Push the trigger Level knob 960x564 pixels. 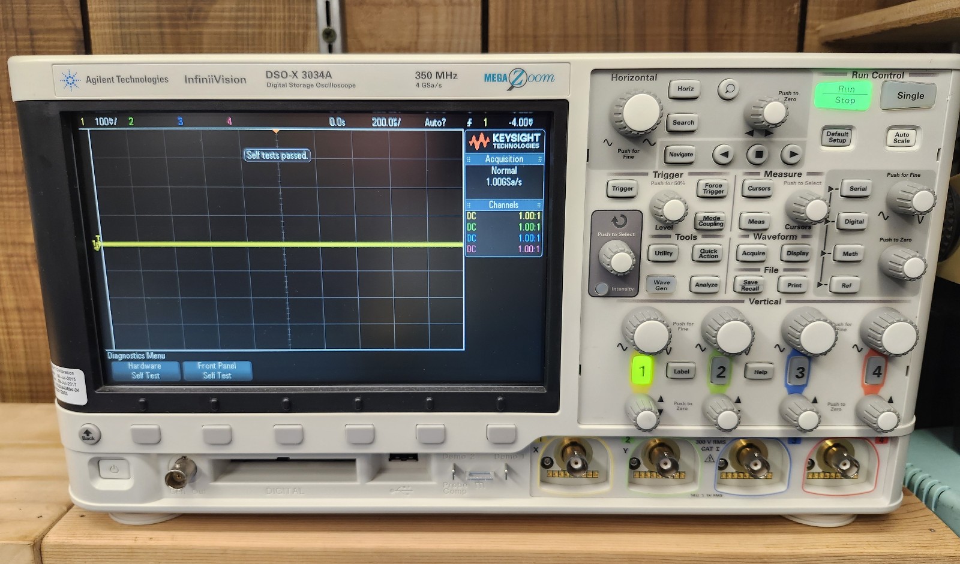[670, 209]
